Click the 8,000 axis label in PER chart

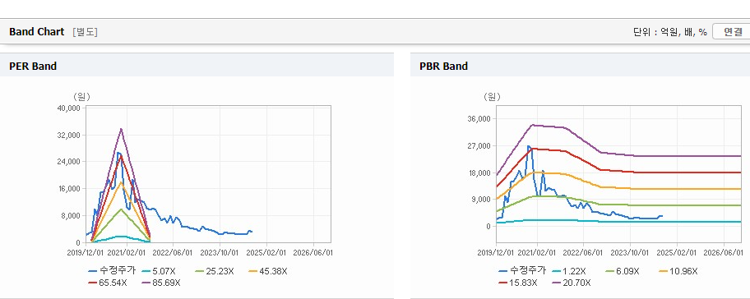(x=70, y=215)
